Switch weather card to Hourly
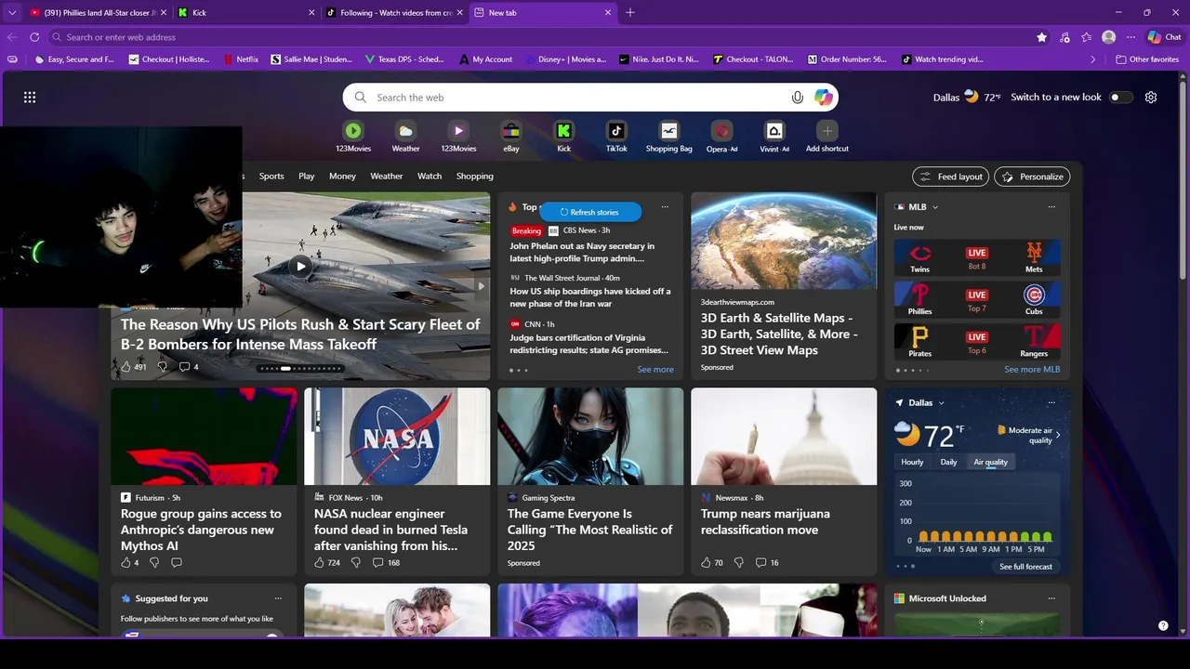Screen dimensions: 1190x669 point(912,462)
